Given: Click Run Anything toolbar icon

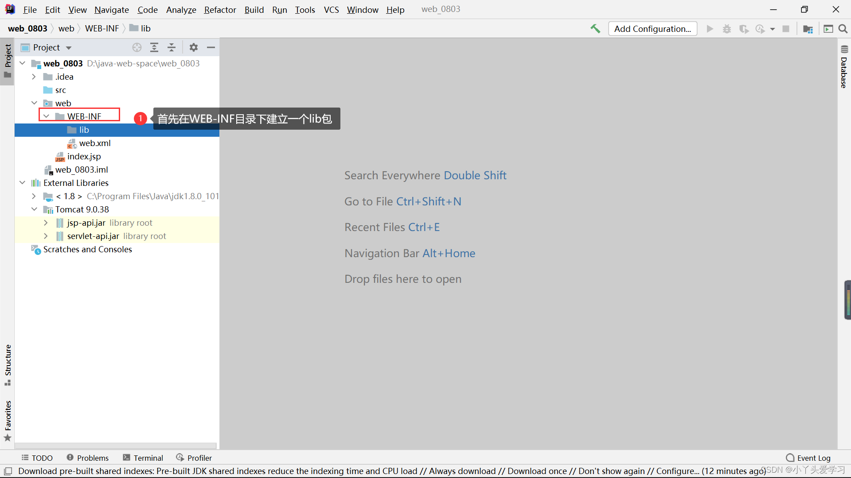Looking at the screenshot, I should point(828,29).
